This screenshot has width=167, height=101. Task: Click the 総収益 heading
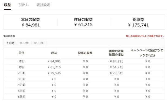point(138,19)
